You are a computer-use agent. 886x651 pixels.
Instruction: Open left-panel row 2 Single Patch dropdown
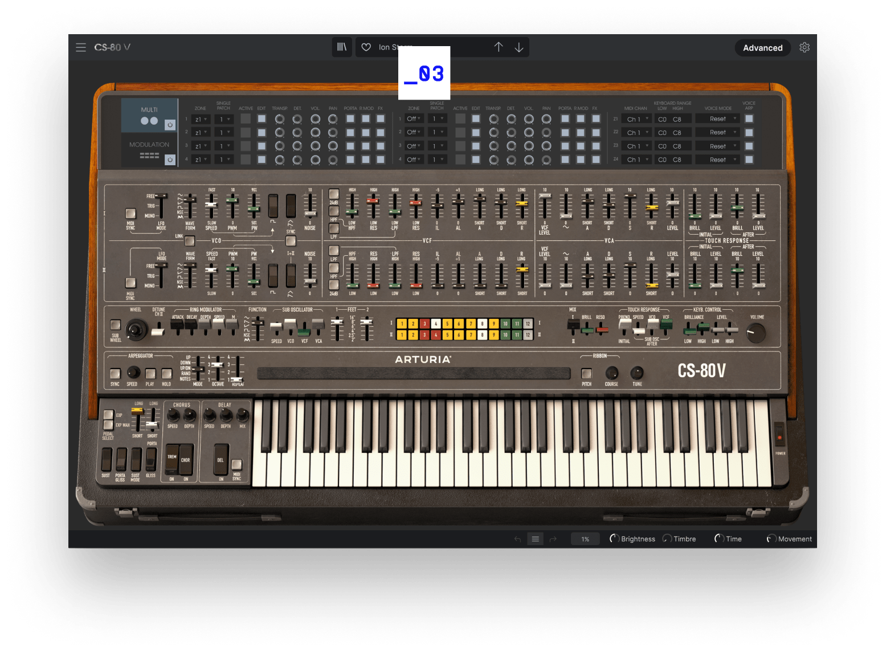point(224,133)
